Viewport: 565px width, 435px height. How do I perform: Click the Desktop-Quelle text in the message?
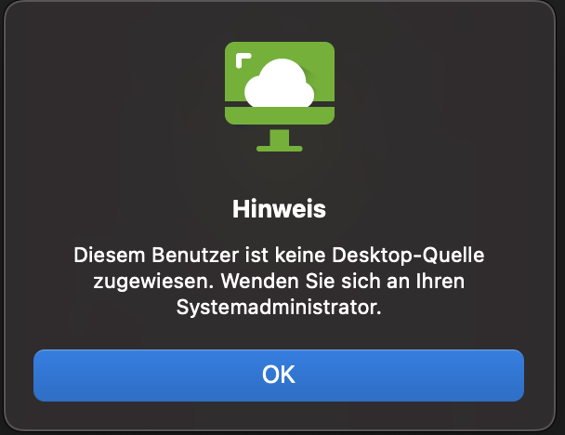click(x=408, y=256)
